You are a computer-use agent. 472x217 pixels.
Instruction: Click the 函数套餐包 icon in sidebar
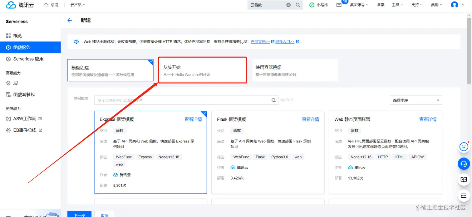pos(8,94)
